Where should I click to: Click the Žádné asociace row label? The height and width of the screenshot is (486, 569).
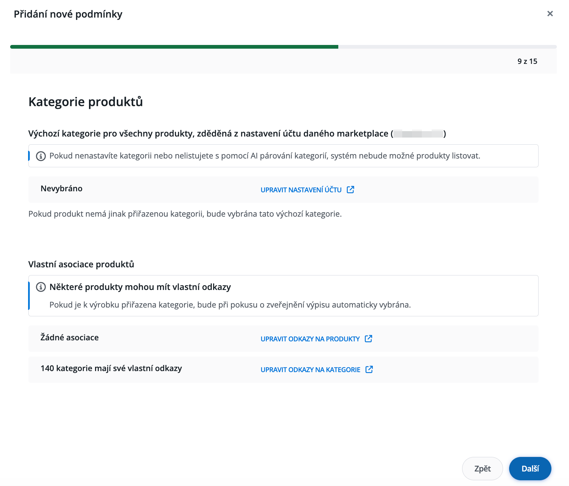(70, 338)
